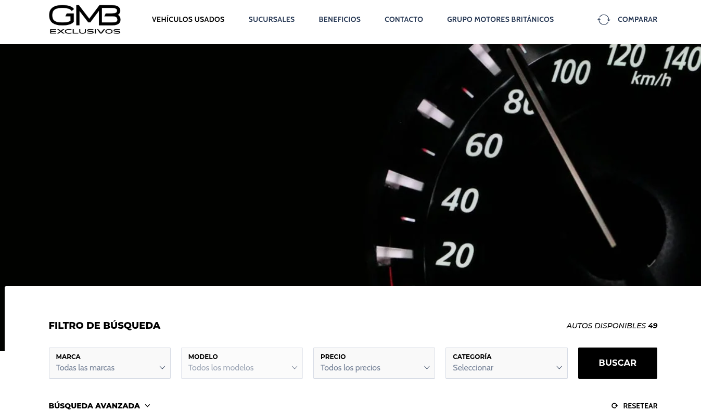Open the Sucursales menu item
Screen dimensions: 701x411
coord(271,19)
